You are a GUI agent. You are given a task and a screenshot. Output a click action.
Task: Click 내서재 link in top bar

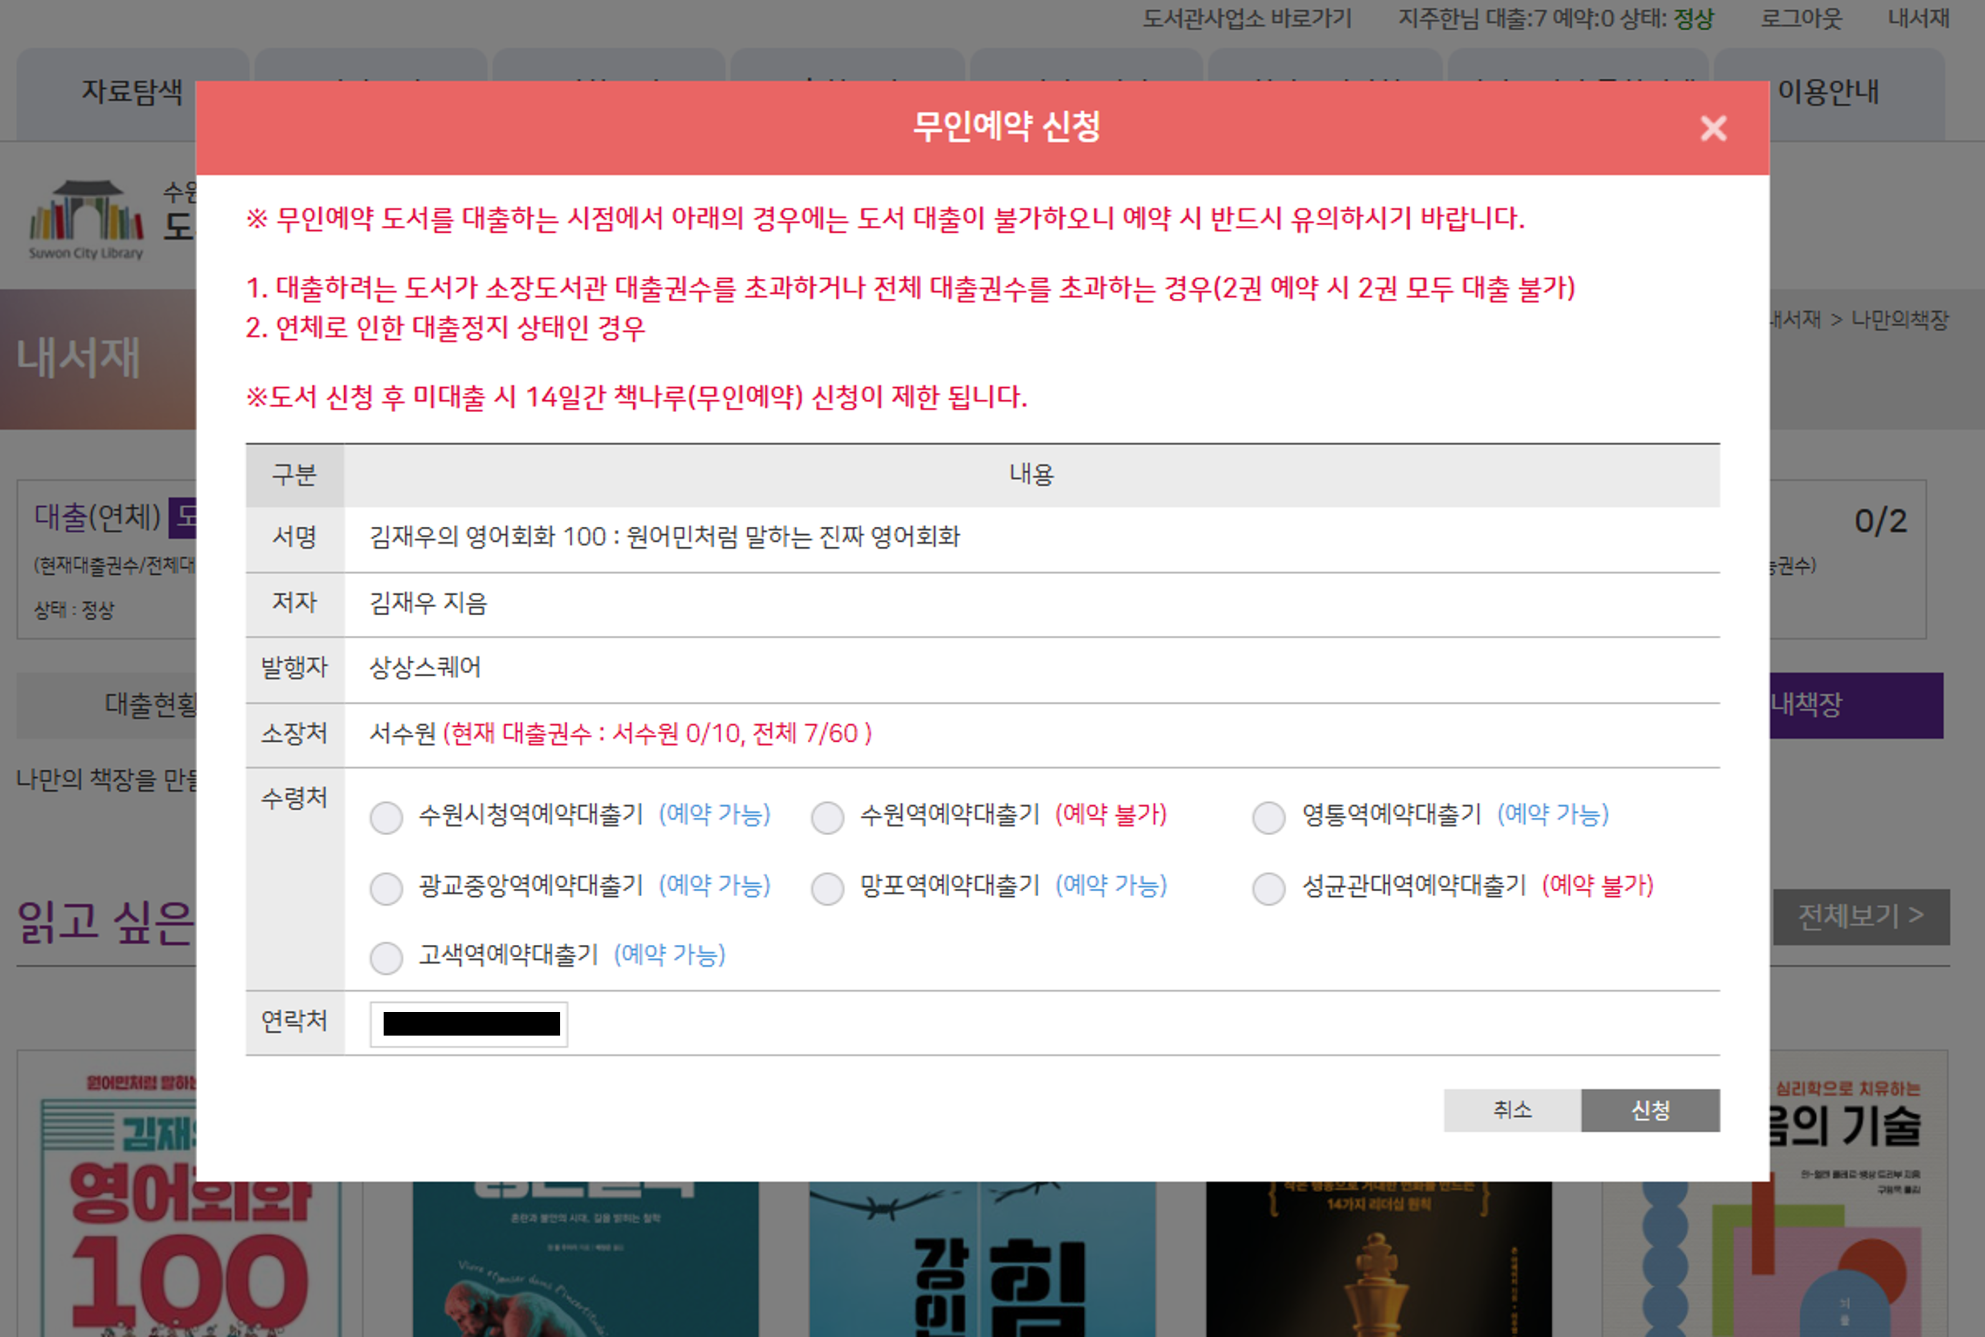pyautogui.click(x=1917, y=19)
